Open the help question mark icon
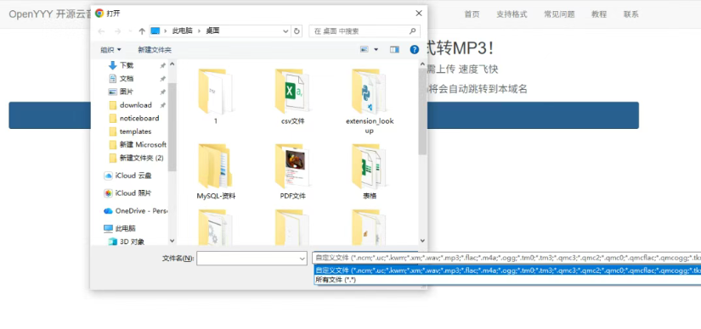Viewport: 701px width, 329px height. [415, 49]
